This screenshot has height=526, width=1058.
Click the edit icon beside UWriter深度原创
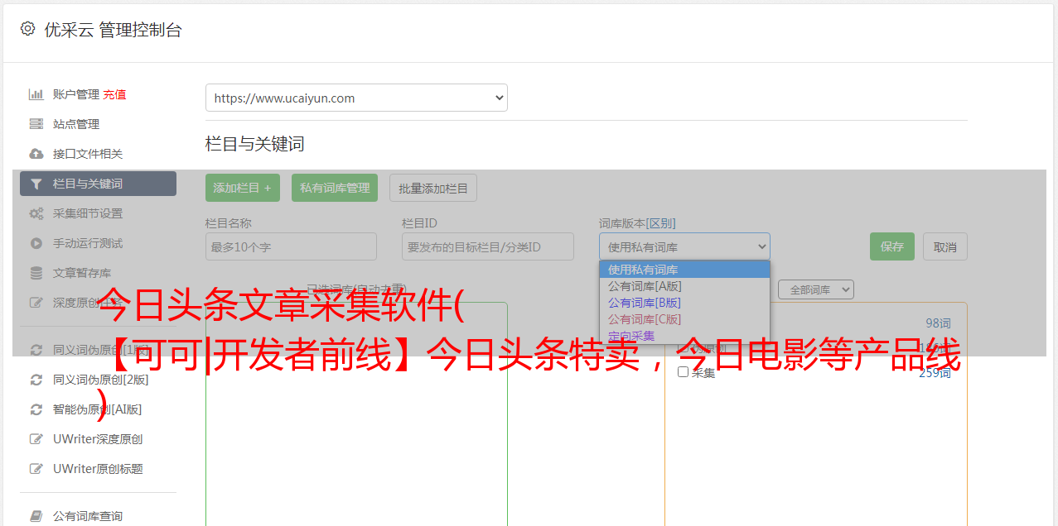point(36,439)
